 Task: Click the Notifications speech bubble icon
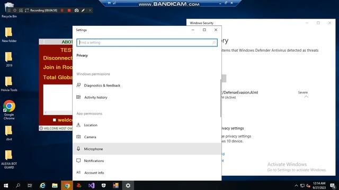click(78, 160)
